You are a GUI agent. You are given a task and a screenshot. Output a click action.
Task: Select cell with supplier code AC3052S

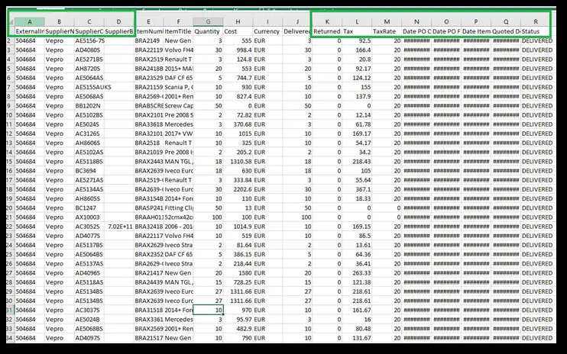[x=89, y=227]
